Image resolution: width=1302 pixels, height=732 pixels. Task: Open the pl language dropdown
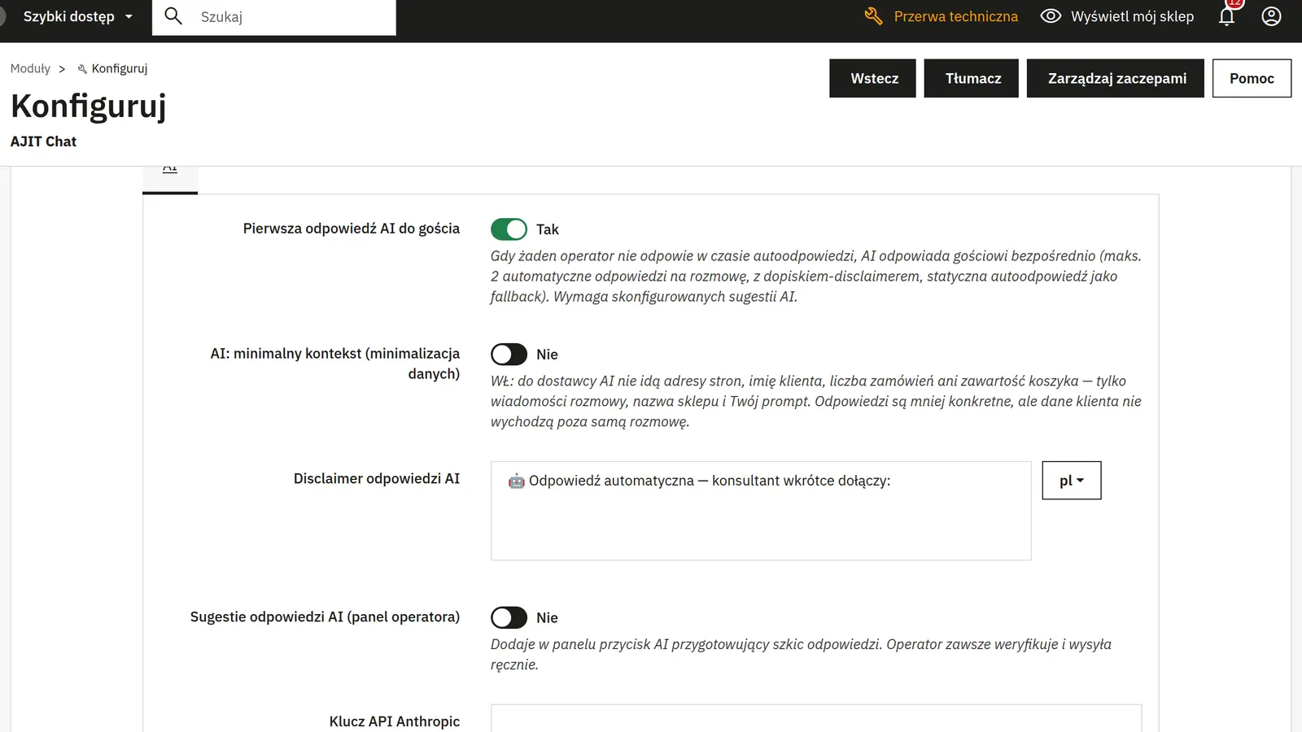point(1072,481)
